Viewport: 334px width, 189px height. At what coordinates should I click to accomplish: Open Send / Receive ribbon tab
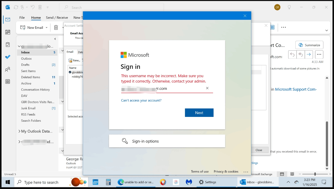click(57, 17)
